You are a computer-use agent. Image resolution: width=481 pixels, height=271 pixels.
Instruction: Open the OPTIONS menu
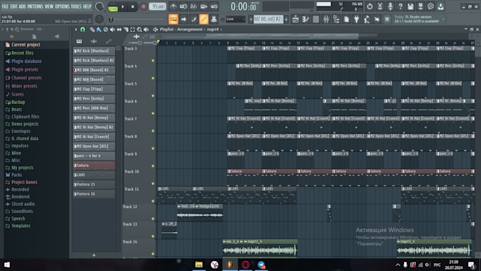coord(62,6)
